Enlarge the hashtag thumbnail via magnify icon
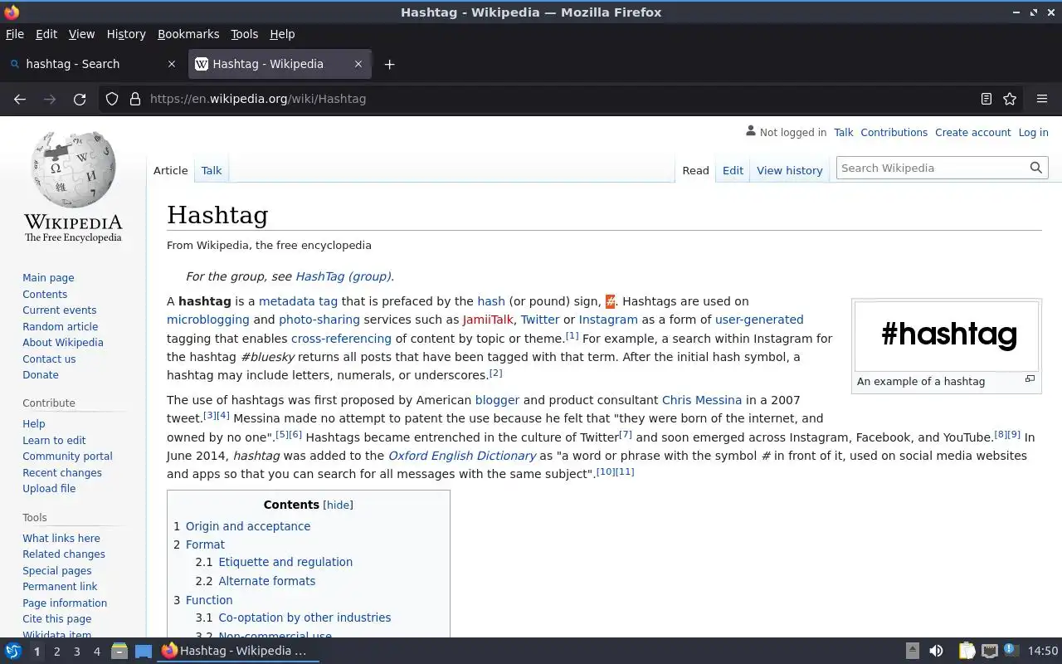Screen dimensions: 1062x664 tap(1030, 378)
